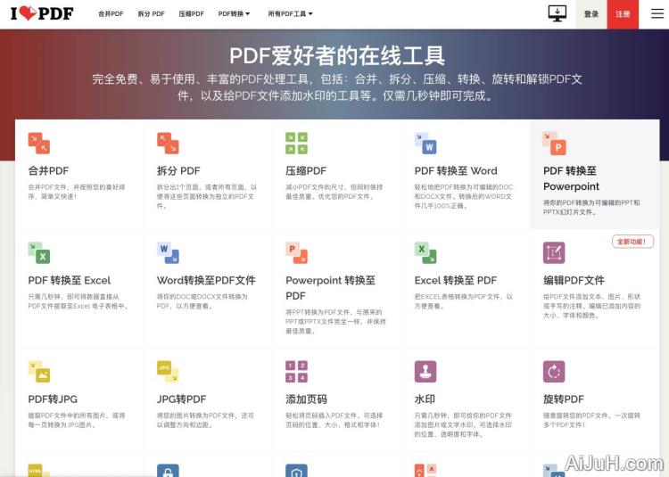Open PDF 转换至 Excel title link
Image resolution: width=669 pixels, height=477 pixels.
[69, 281]
